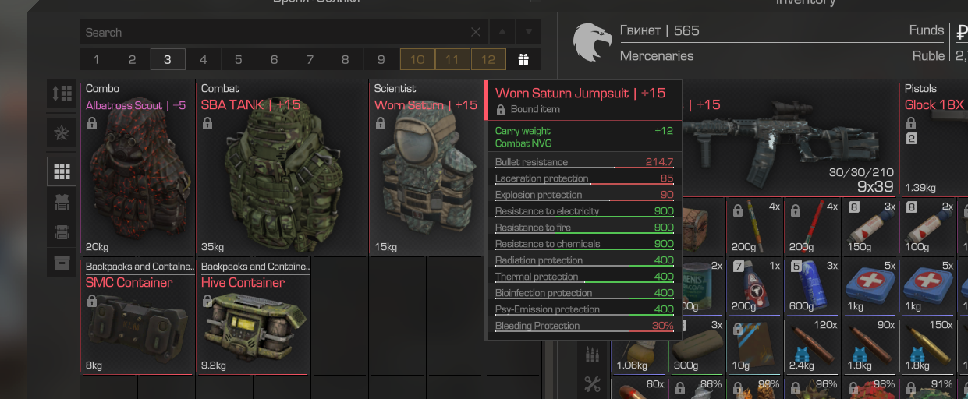Select the Hive Container item
968x399 pixels.
pyautogui.click(x=254, y=317)
